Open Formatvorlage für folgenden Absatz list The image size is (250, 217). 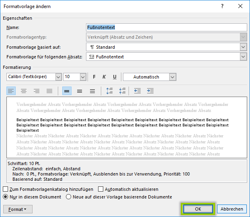(243, 57)
